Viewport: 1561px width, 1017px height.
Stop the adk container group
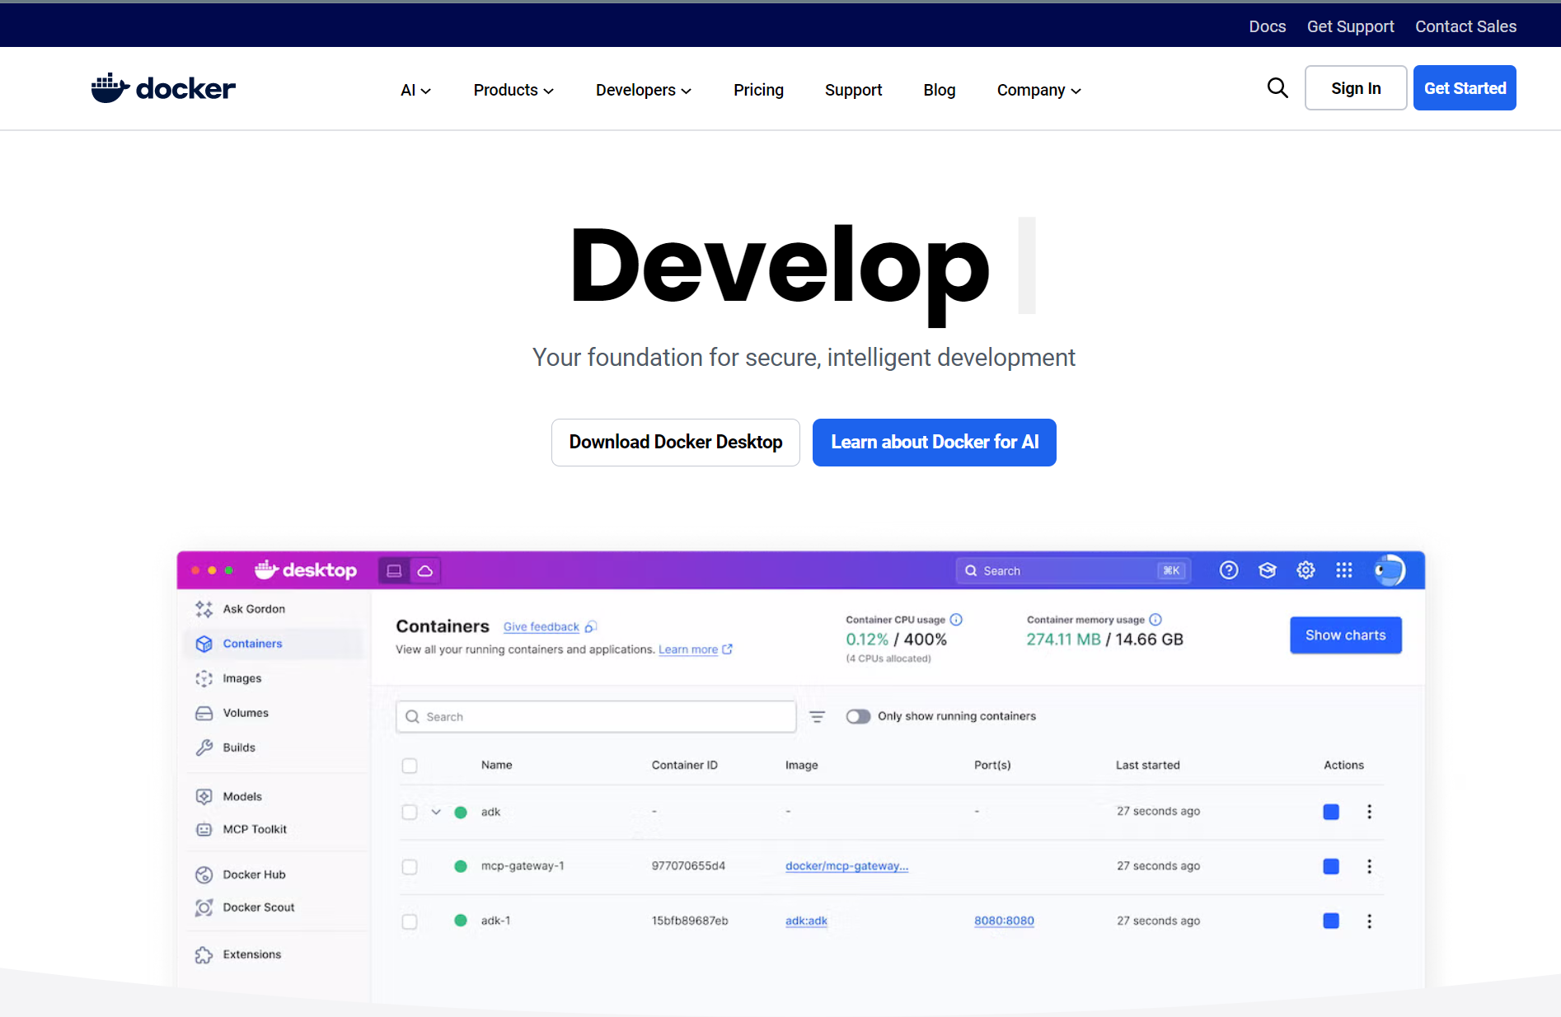coord(1331,812)
